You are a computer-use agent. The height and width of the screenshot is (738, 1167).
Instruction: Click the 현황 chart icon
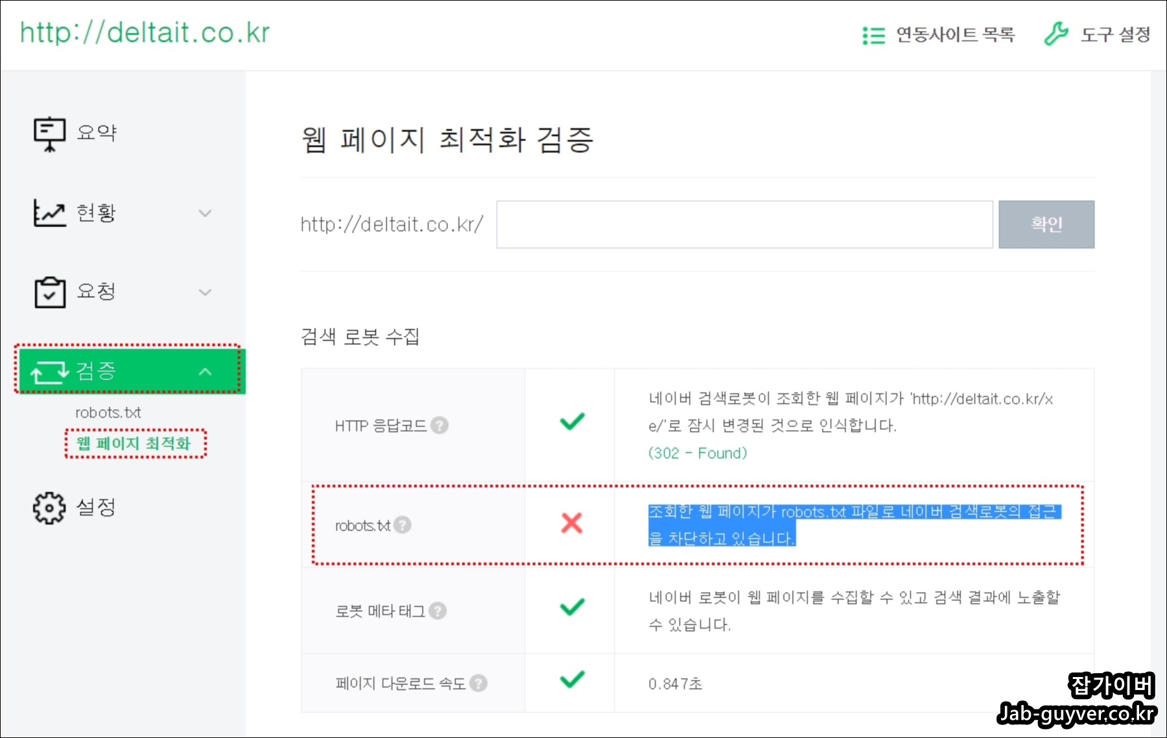pos(49,212)
